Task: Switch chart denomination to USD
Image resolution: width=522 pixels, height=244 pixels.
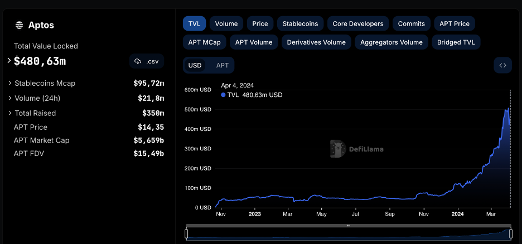Action: tap(195, 65)
